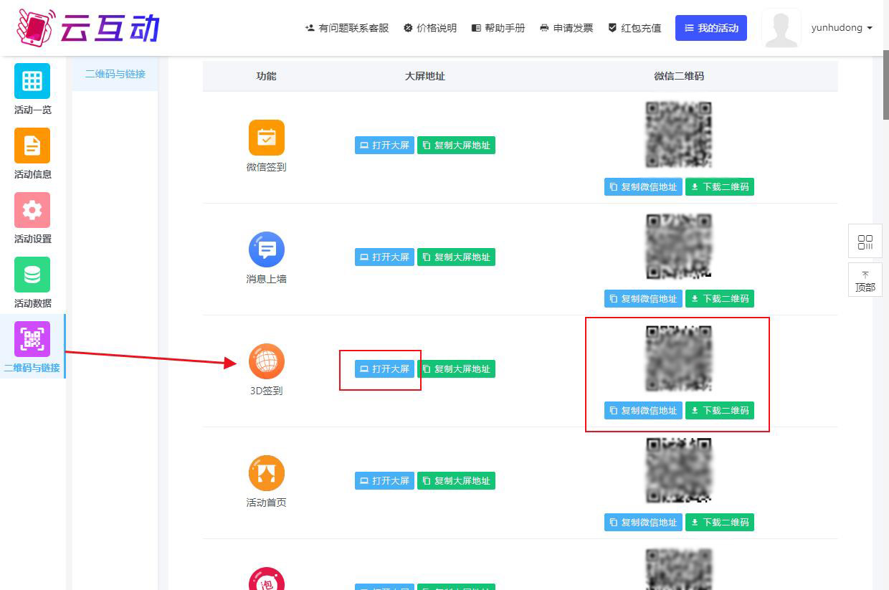Click the 消息上墙 QR code image
The image size is (889, 590).
[x=679, y=247]
